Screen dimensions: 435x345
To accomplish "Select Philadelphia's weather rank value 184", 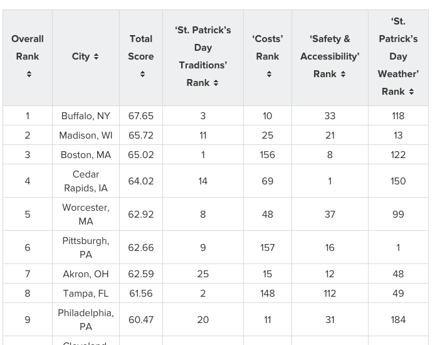I will click(x=398, y=320).
